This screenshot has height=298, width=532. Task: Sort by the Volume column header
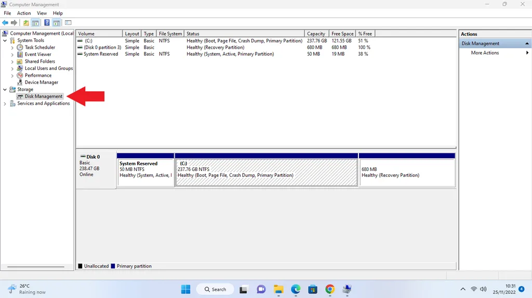[x=99, y=34]
